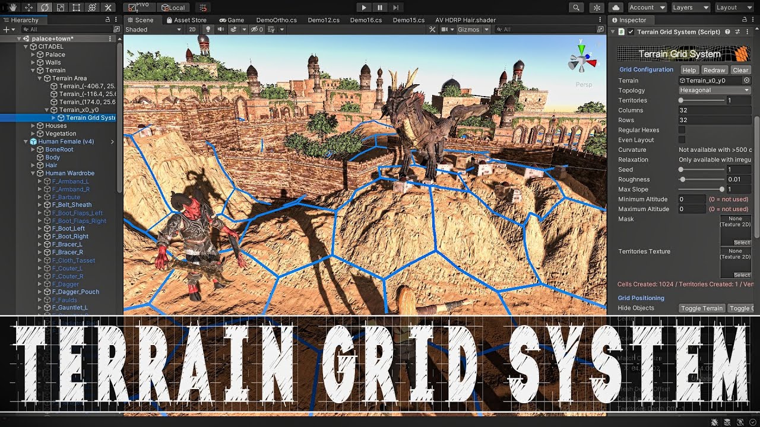
Task: Open the cloud services icon
Action: pos(616,8)
